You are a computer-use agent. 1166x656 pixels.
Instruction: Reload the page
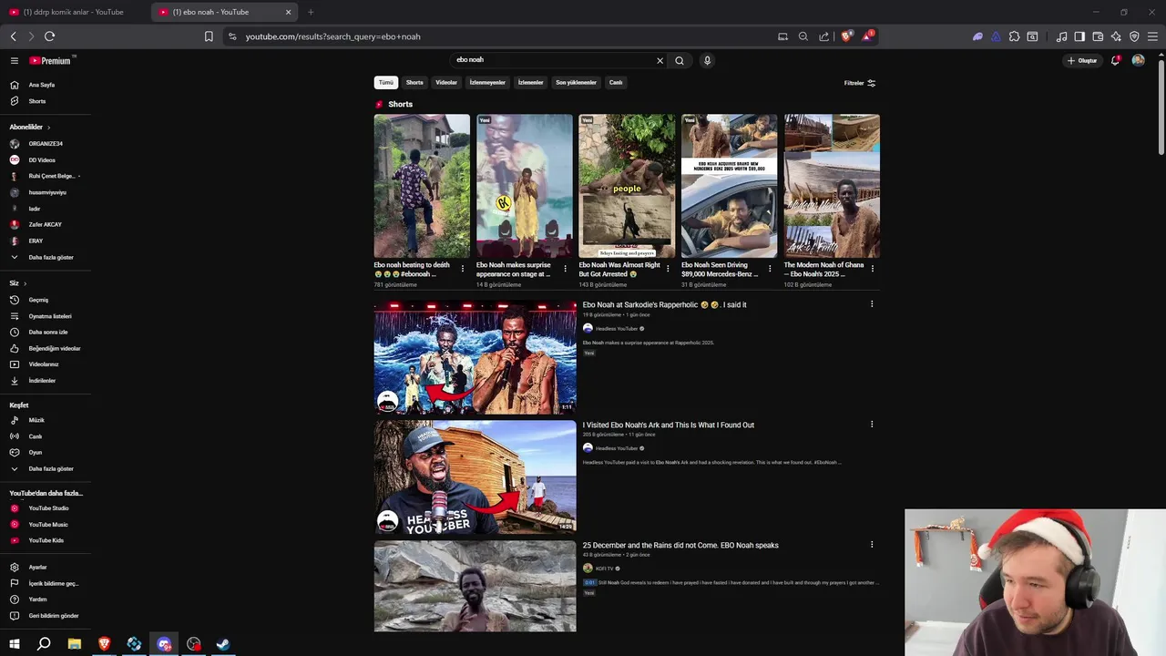(49, 36)
